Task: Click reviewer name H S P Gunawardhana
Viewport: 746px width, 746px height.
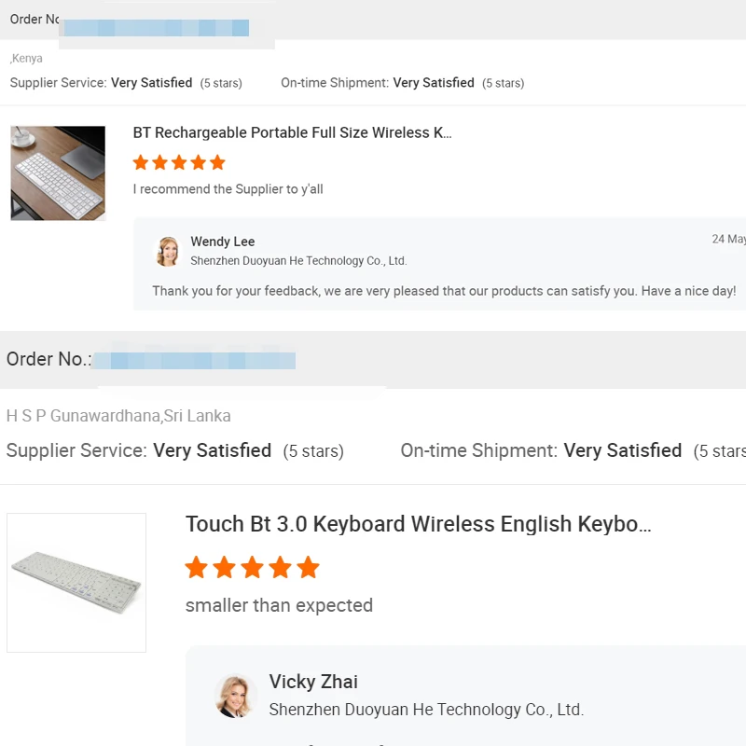Action: tap(82, 416)
